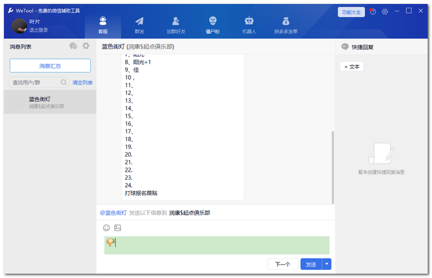Image resolution: width=432 pixels, height=278 pixels.
Task: Click the search magnifier icon
Action: [x=64, y=82]
